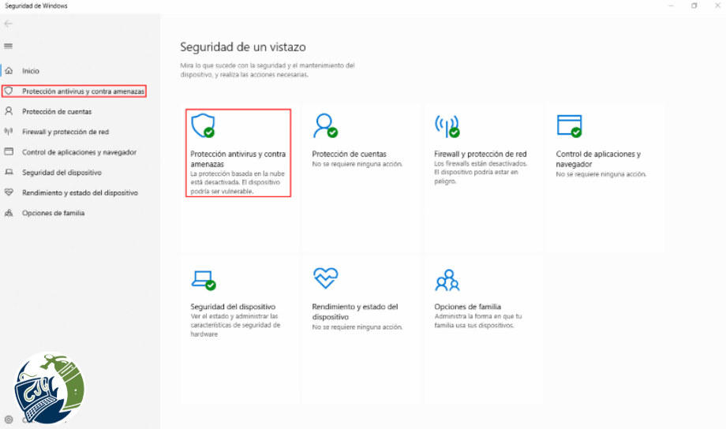Image resolution: width=726 pixels, height=429 pixels.
Task: Click the large antenna icon on the Firewall tile
Action: 447,126
